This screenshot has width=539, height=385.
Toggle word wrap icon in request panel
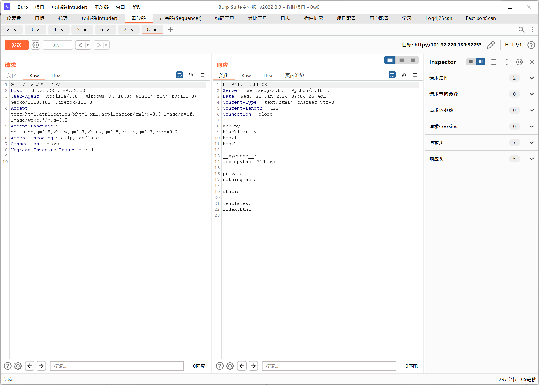pyautogui.click(x=179, y=75)
